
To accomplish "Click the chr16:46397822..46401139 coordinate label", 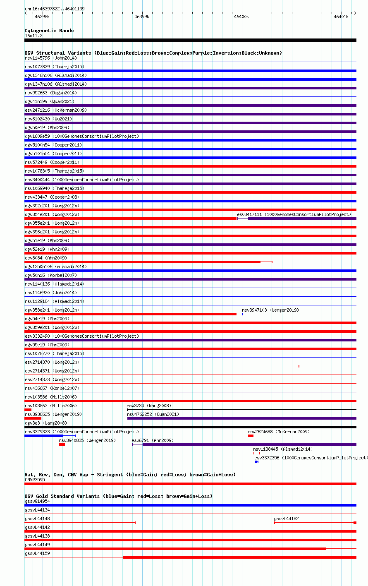I will pos(55,9).
